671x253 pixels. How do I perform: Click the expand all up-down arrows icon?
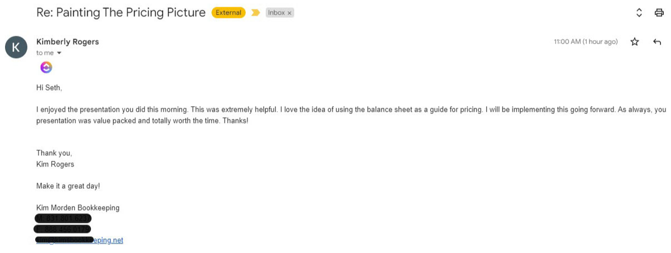(639, 13)
